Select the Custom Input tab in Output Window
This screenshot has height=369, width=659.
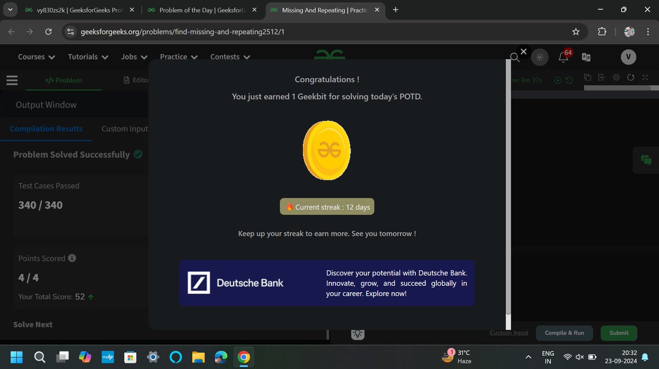click(x=125, y=128)
